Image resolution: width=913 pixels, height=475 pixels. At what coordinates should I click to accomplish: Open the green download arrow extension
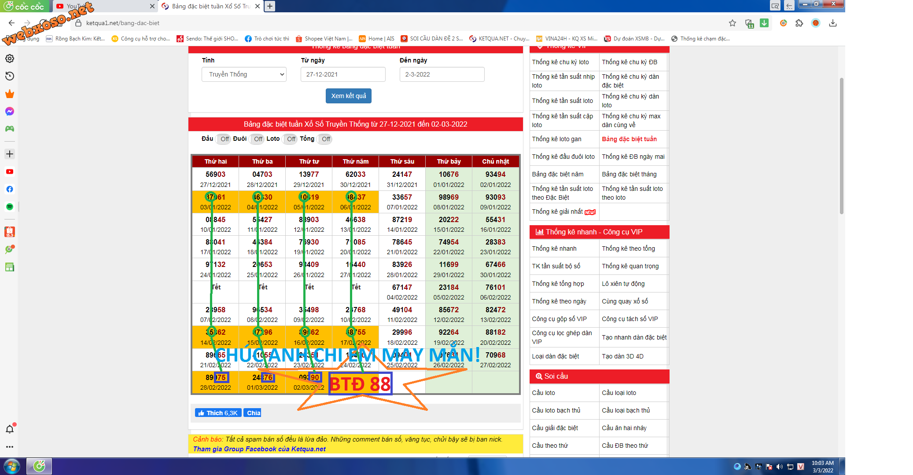764,23
